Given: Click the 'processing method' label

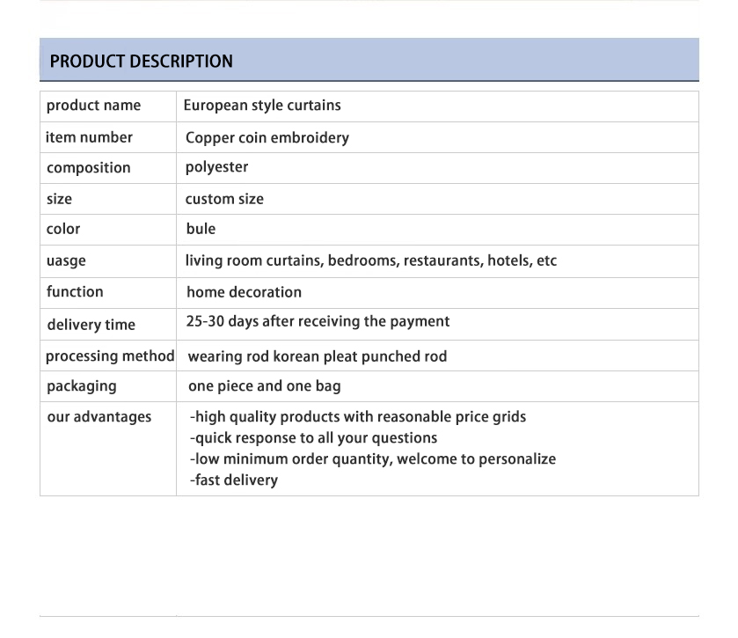Looking at the screenshot, I should click(x=110, y=356).
